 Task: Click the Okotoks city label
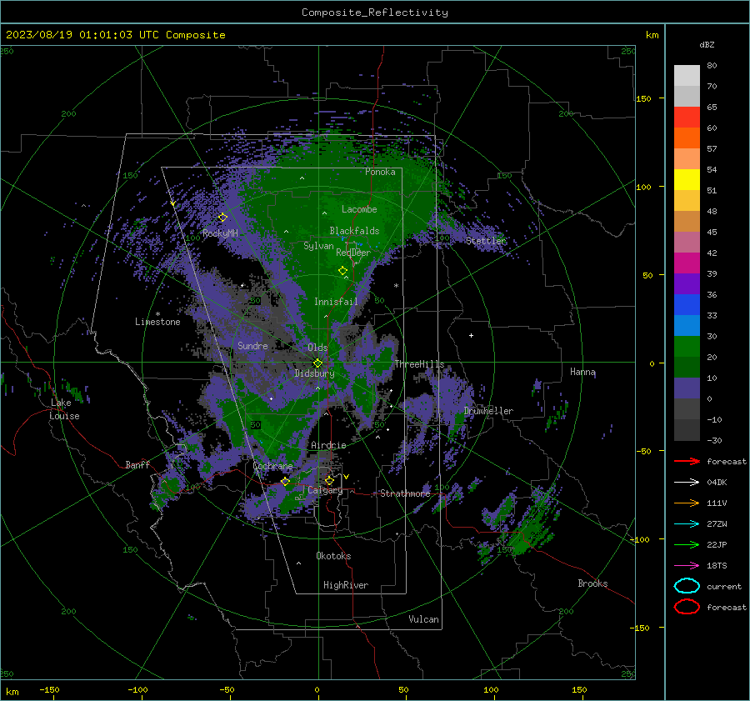point(333,556)
